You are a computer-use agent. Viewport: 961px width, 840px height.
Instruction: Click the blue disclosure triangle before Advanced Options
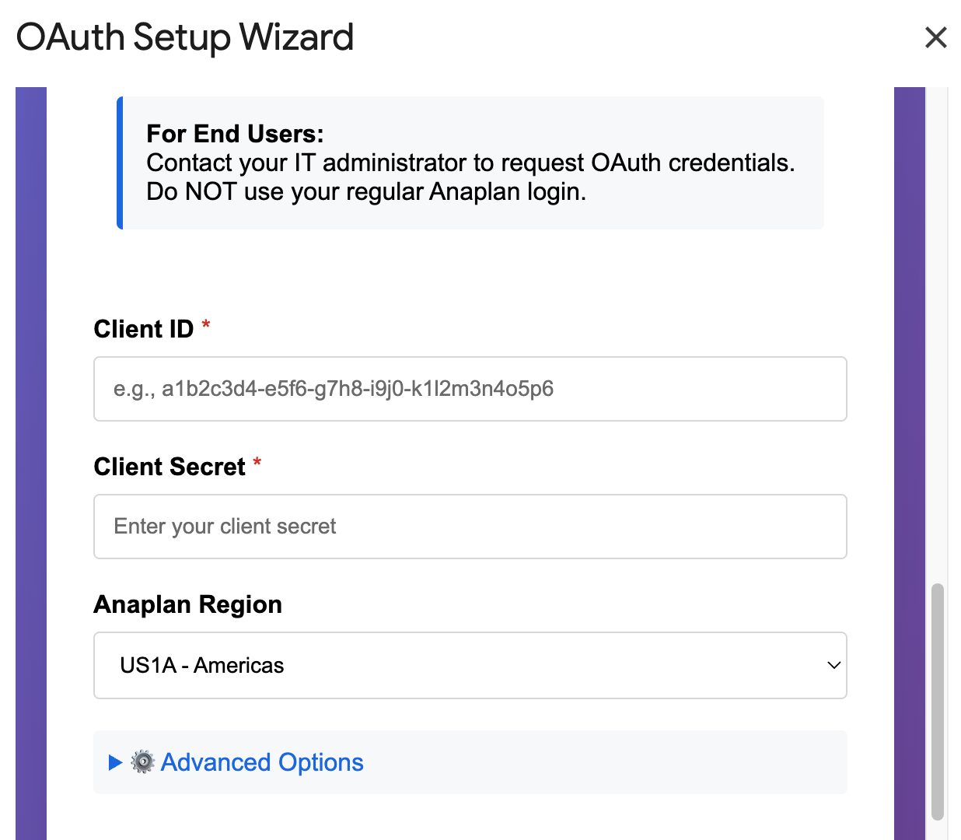tap(114, 762)
